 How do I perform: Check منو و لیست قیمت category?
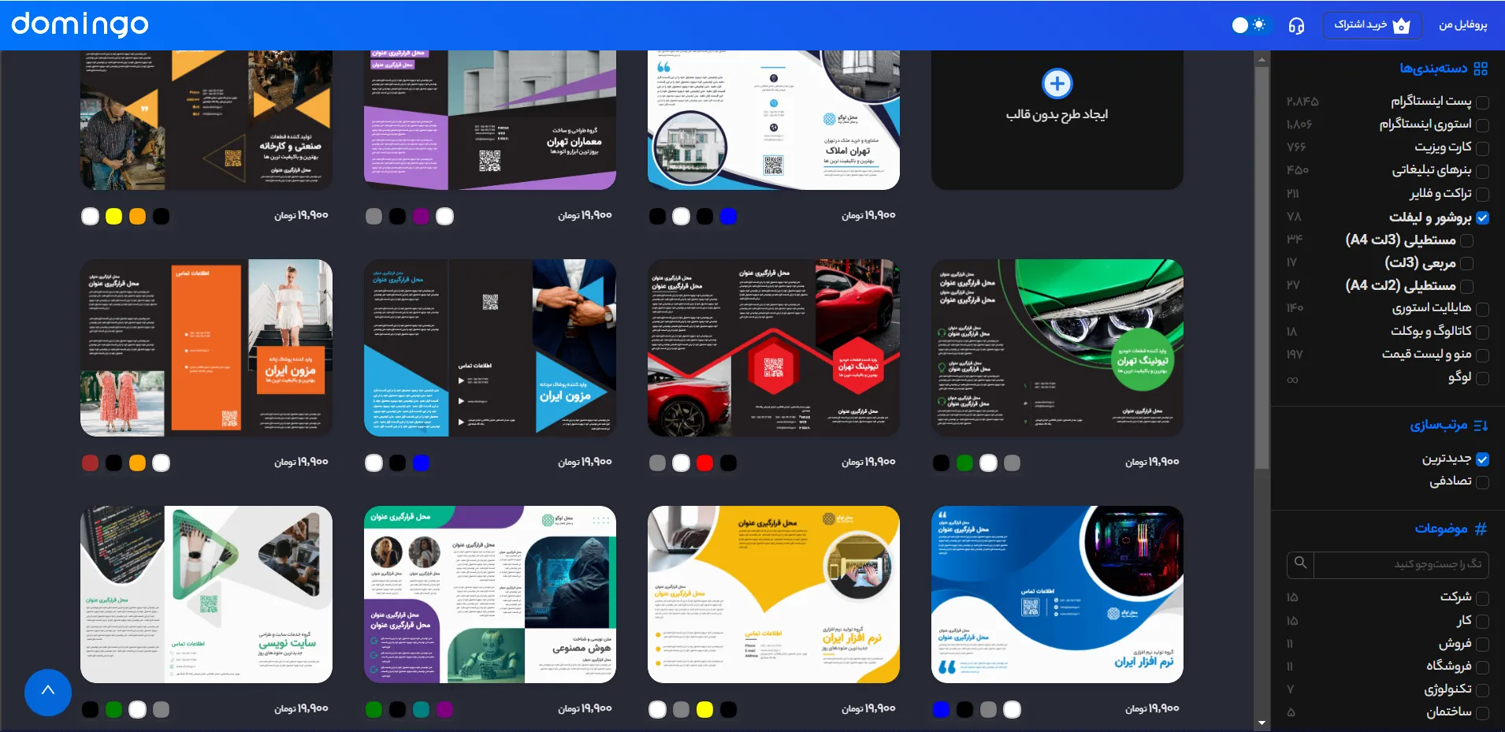coord(1482,355)
